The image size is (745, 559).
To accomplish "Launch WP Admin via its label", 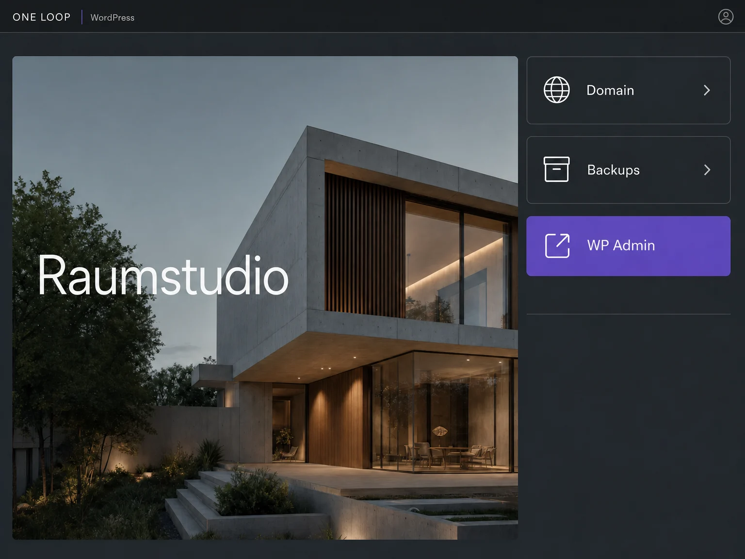I will [621, 246].
